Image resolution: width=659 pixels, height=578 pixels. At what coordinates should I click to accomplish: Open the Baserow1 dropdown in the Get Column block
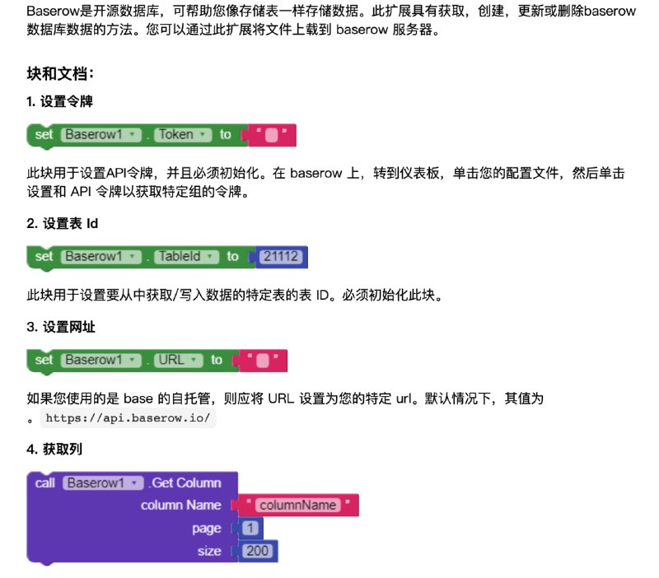click(103, 483)
